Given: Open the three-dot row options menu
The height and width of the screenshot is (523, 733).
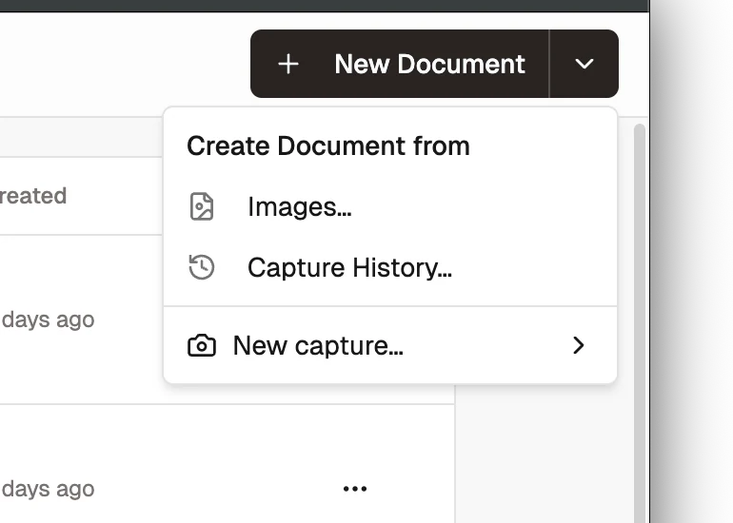Looking at the screenshot, I should (x=355, y=489).
